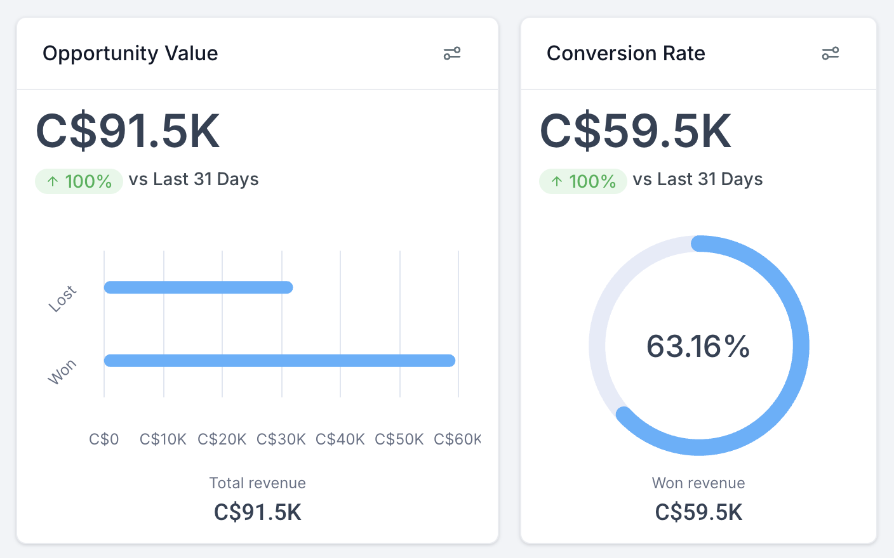Open the Conversion Rate filter settings icon
Screen dimensions: 894x558
[x=831, y=53]
